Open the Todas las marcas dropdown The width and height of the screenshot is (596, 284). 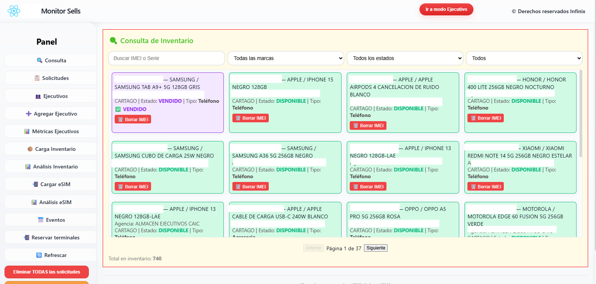pos(286,58)
